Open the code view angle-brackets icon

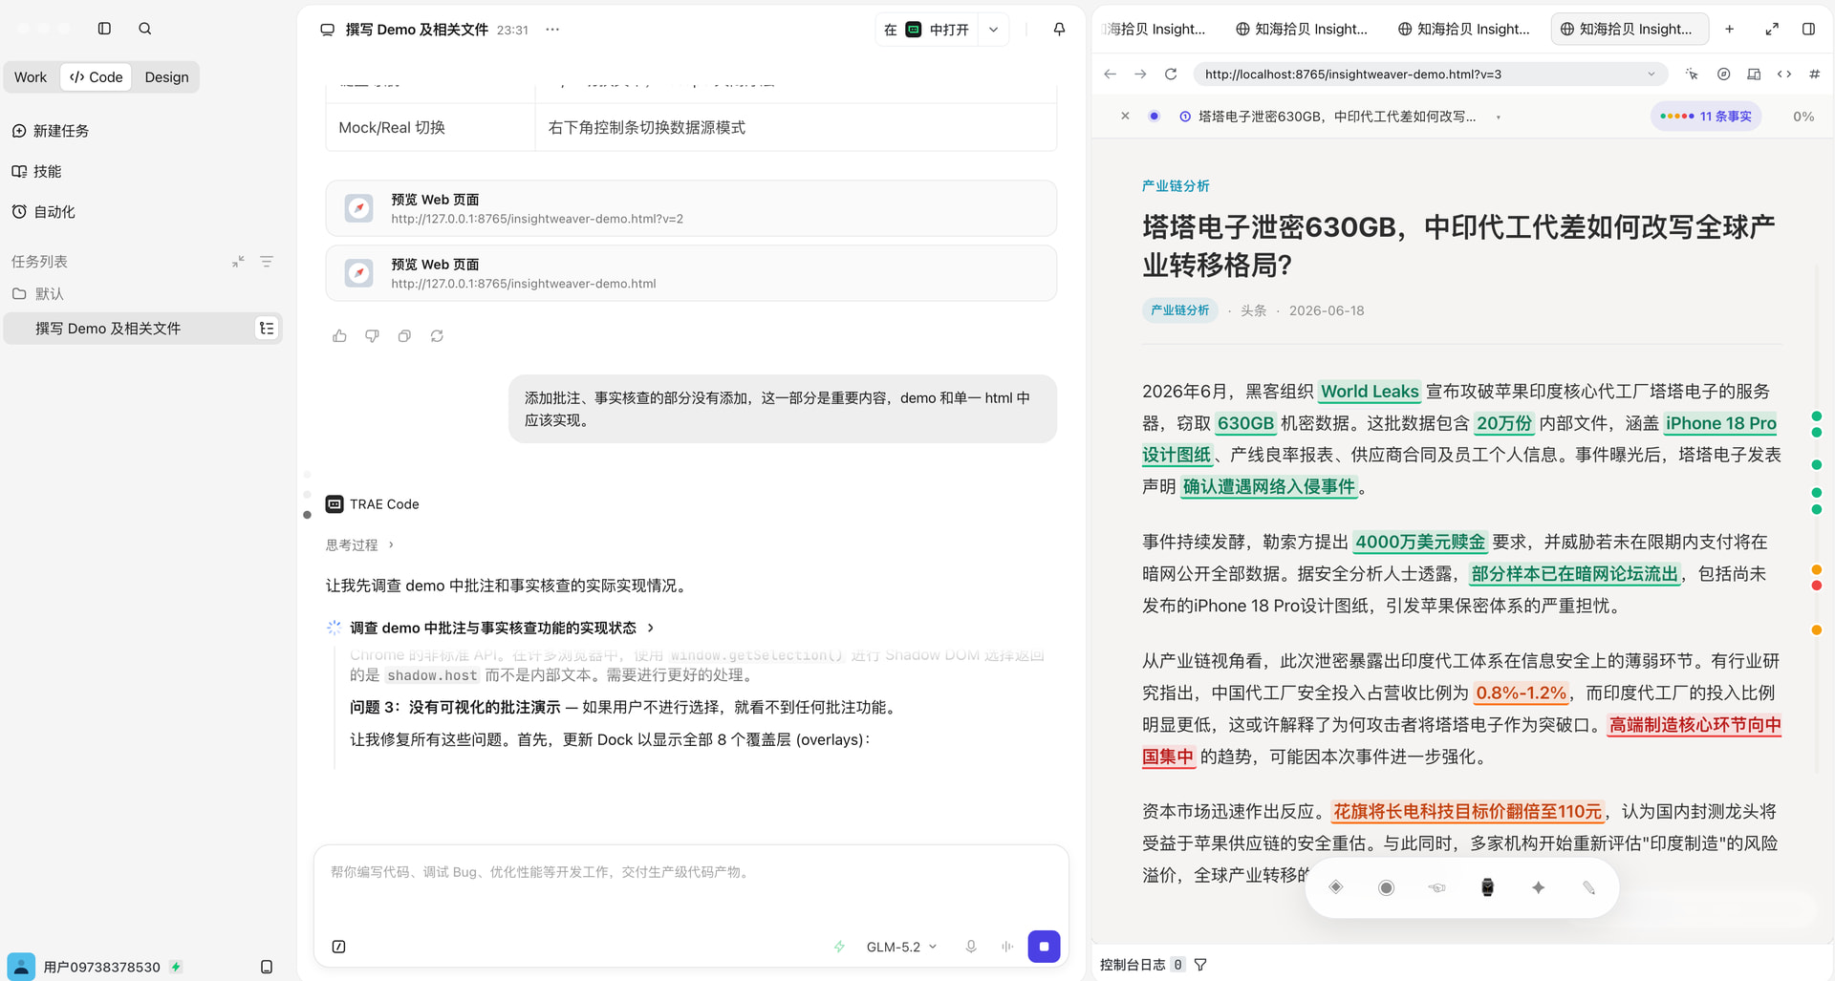point(1784,74)
